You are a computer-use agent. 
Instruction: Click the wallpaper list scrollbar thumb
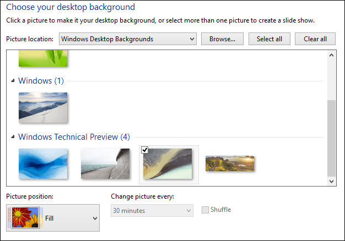coord(331,138)
